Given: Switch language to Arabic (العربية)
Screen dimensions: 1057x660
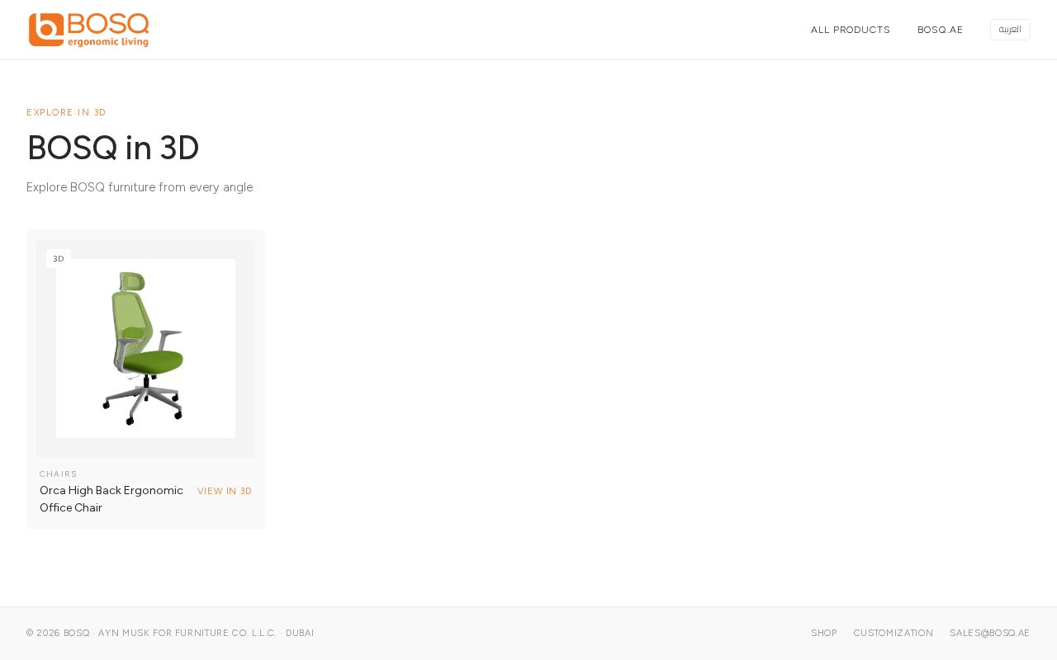Looking at the screenshot, I should [1010, 30].
